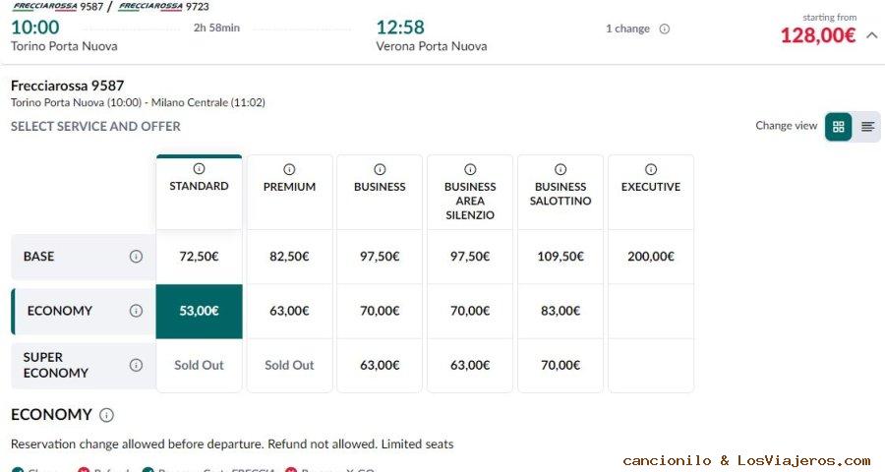Collapse the journey details chevron

[871, 35]
